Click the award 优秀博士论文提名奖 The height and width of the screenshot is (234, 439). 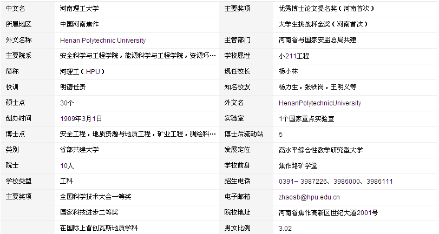pos(307,9)
